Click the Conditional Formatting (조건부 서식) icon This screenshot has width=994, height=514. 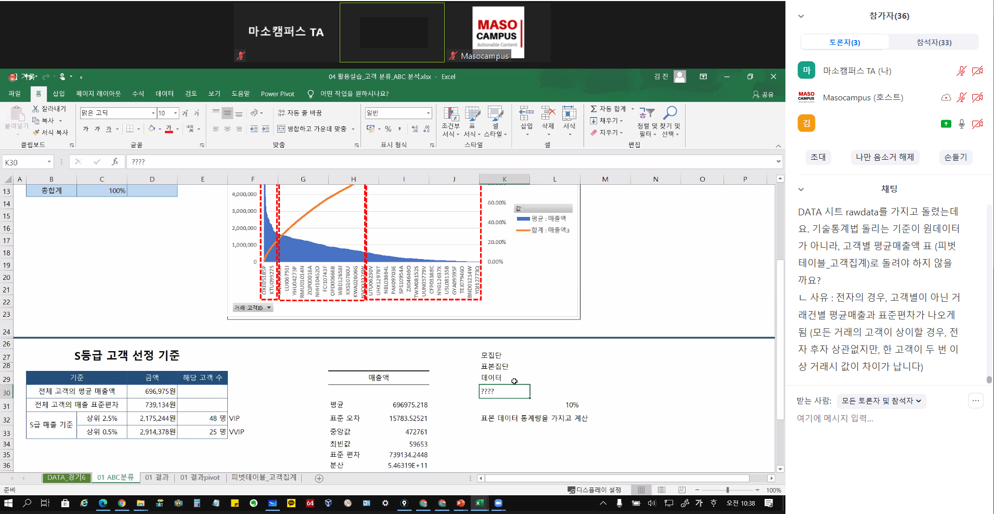(450, 114)
